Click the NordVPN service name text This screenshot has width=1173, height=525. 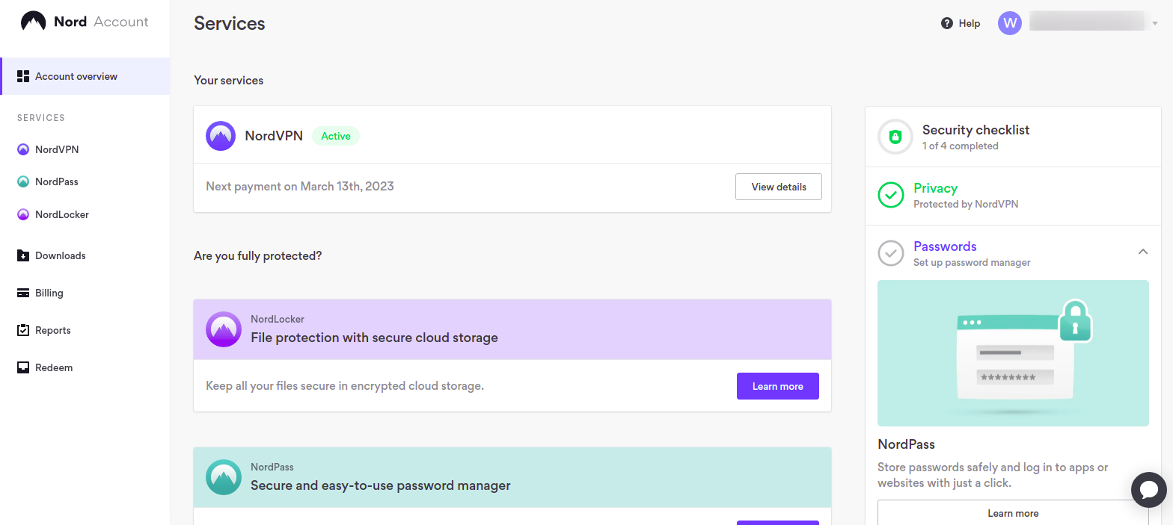click(274, 136)
